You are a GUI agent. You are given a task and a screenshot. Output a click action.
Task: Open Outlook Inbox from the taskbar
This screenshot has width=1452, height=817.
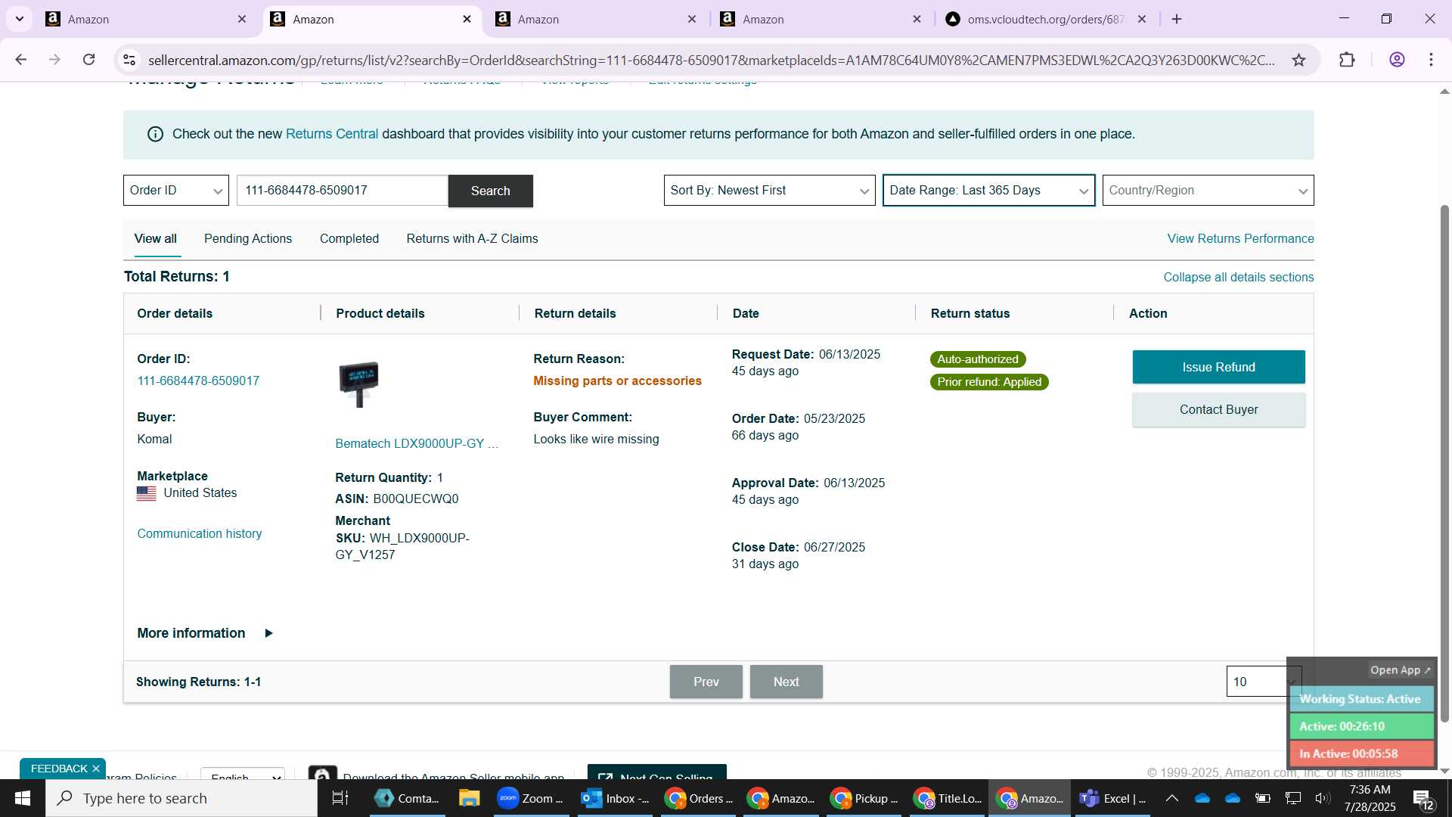tap(615, 798)
